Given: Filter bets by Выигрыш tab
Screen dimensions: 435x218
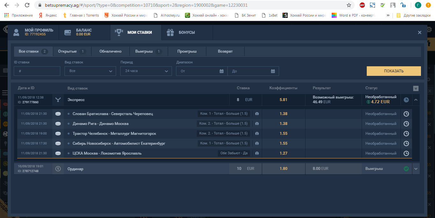Looking at the screenshot, I should (x=149, y=51).
